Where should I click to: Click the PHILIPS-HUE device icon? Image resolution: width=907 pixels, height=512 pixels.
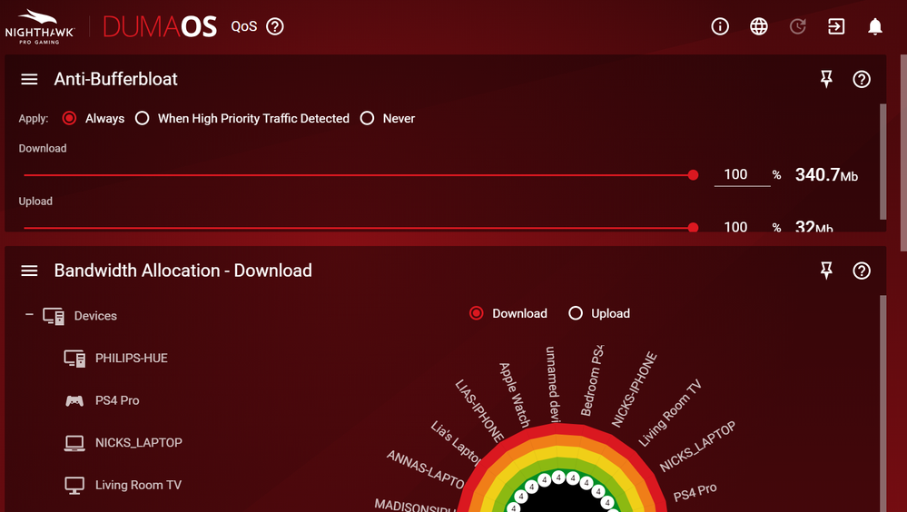tap(74, 359)
